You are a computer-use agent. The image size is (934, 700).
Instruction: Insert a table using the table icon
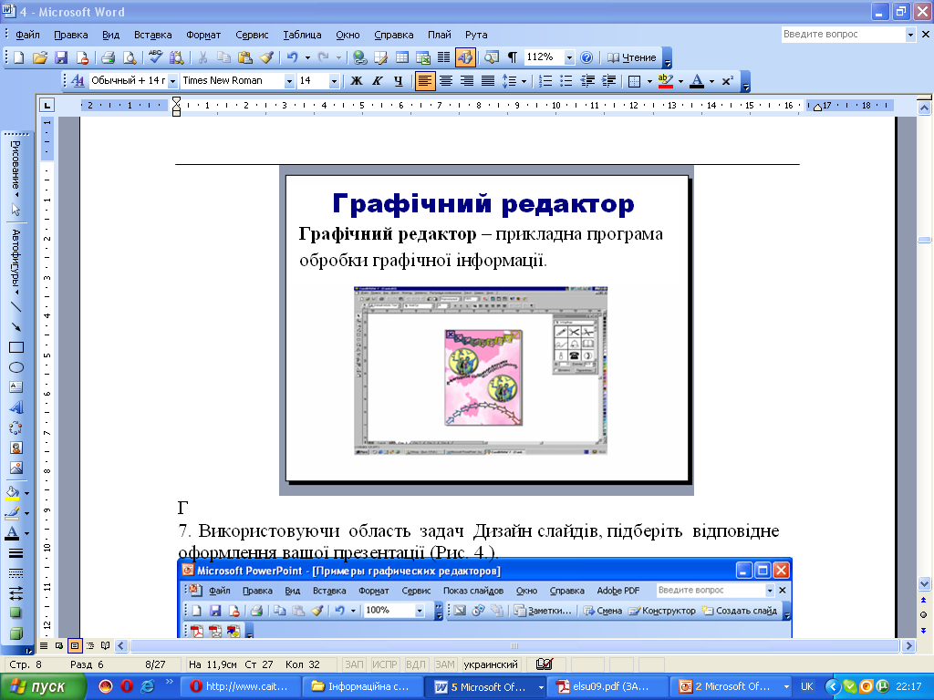(402, 57)
